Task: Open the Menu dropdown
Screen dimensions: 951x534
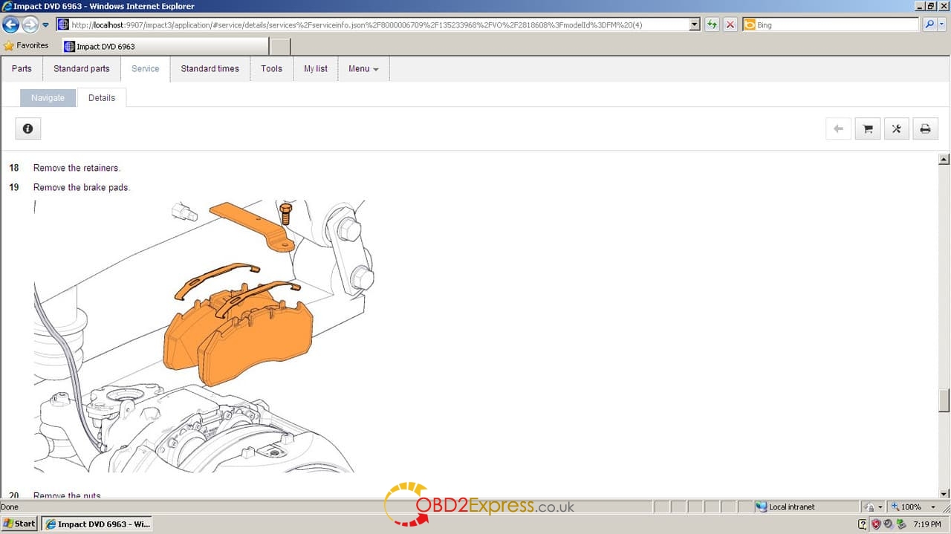Action: pyautogui.click(x=363, y=68)
